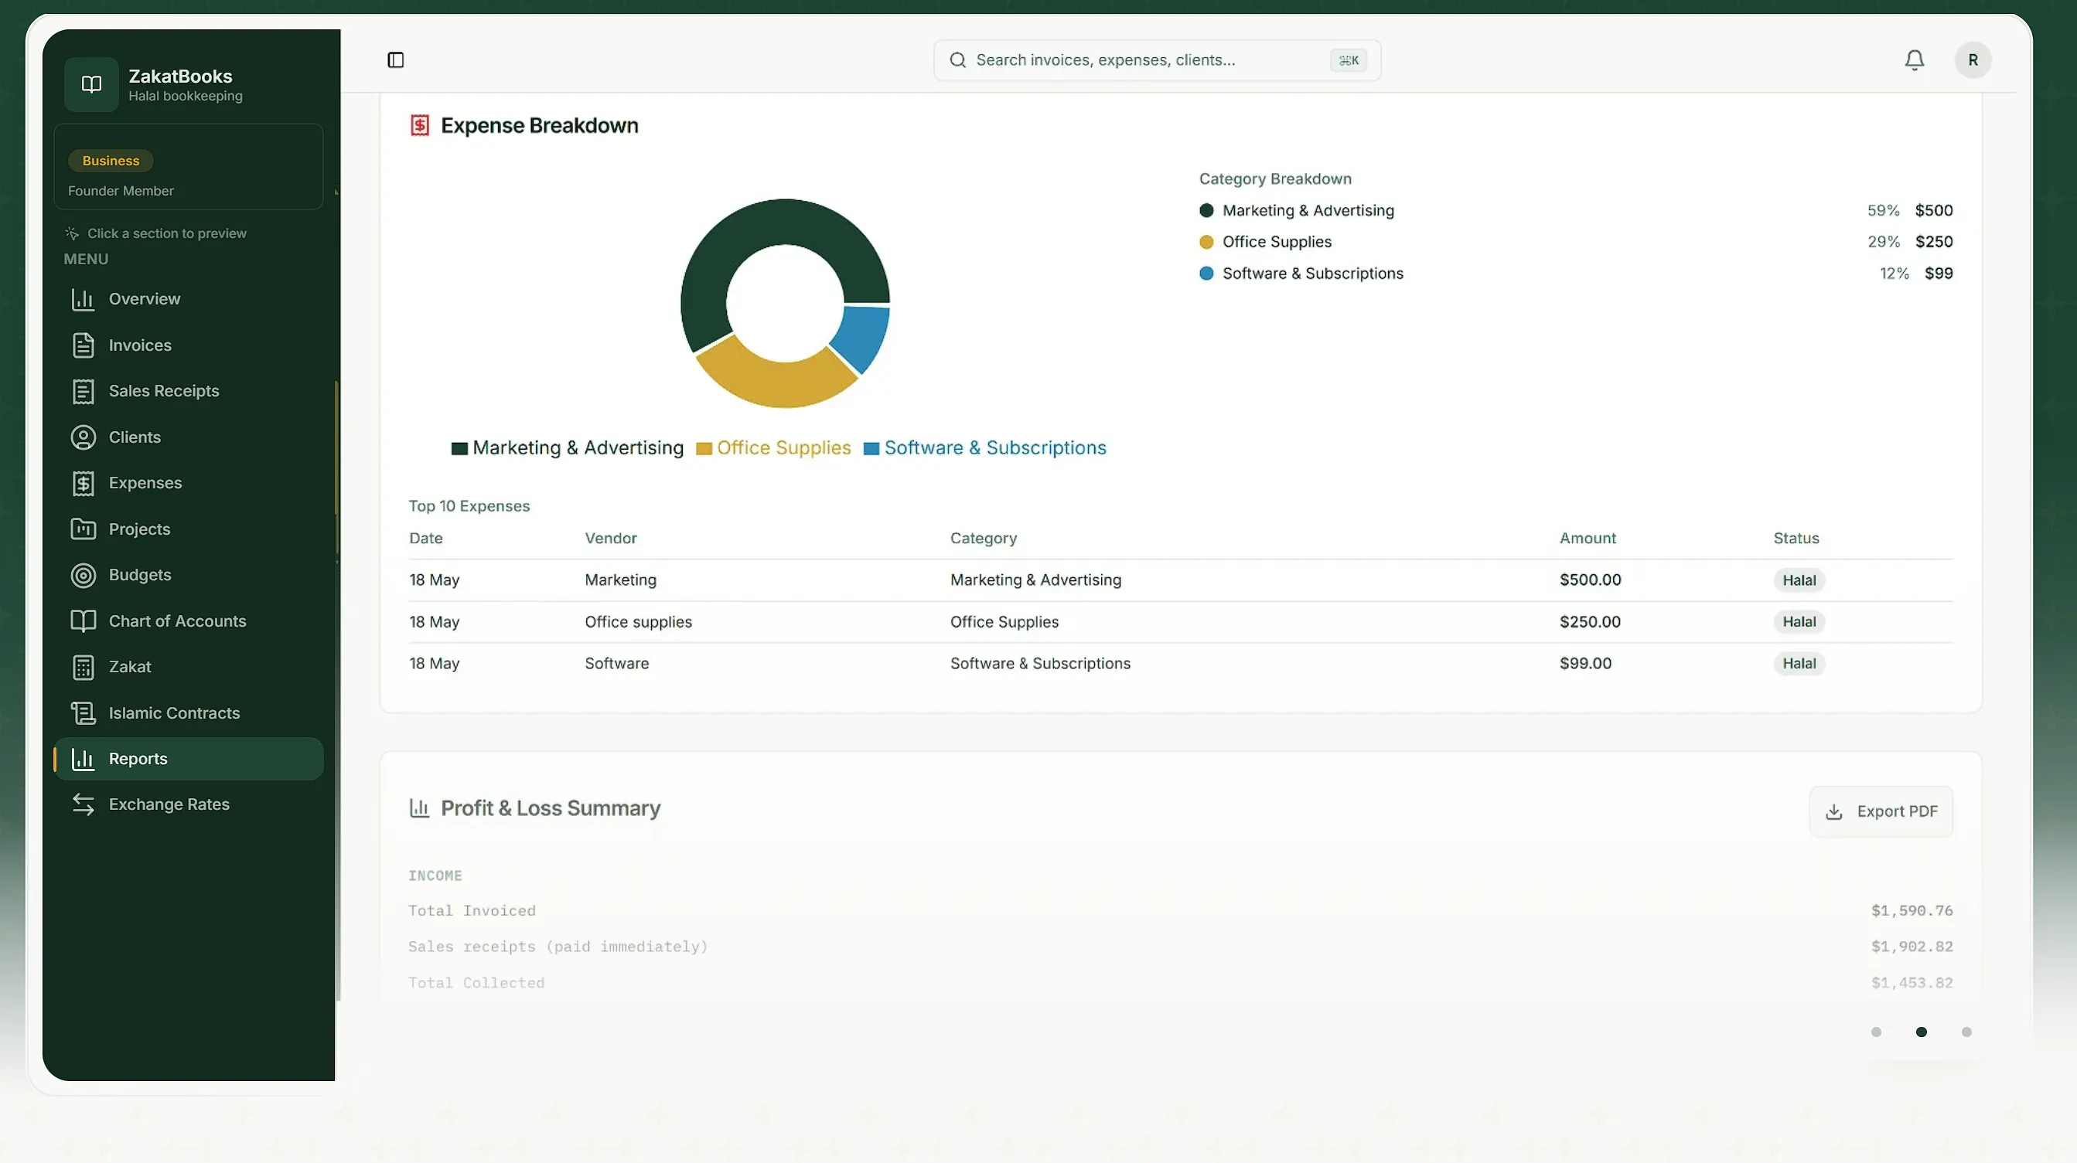Click the magnifier icon in search bar
2077x1163 pixels.
[957, 60]
